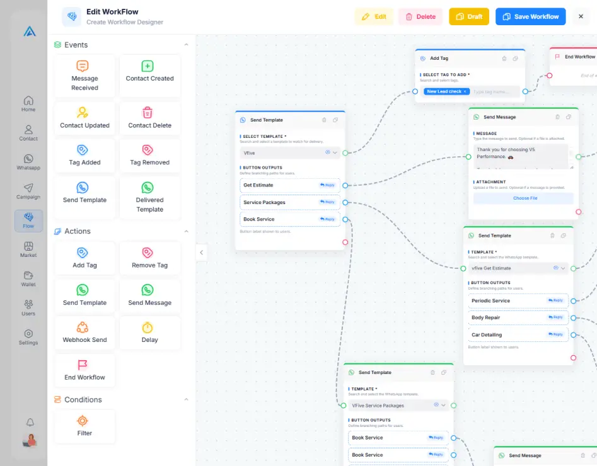This screenshot has width=597, height=466.
Task: Add the Tag Removed event
Action: pyautogui.click(x=149, y=156)
